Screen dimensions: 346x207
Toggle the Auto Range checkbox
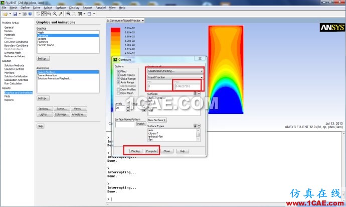[x=118, y=82]
